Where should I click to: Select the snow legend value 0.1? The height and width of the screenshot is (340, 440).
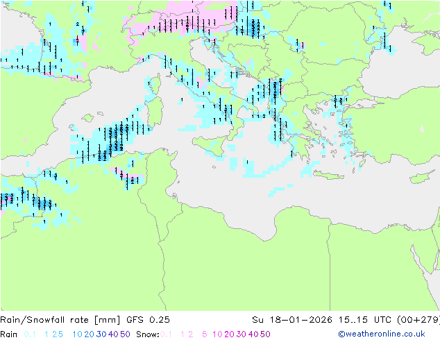click(x=166, y=334)
